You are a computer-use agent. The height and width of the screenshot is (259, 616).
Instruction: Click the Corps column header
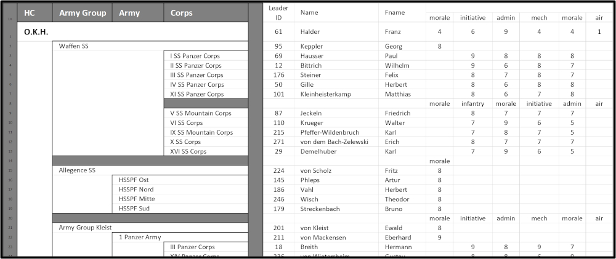click(x=182, y=13)
